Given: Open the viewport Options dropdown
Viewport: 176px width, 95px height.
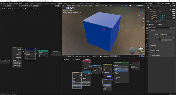Looking at the screenshot, I should pos(142,8).
